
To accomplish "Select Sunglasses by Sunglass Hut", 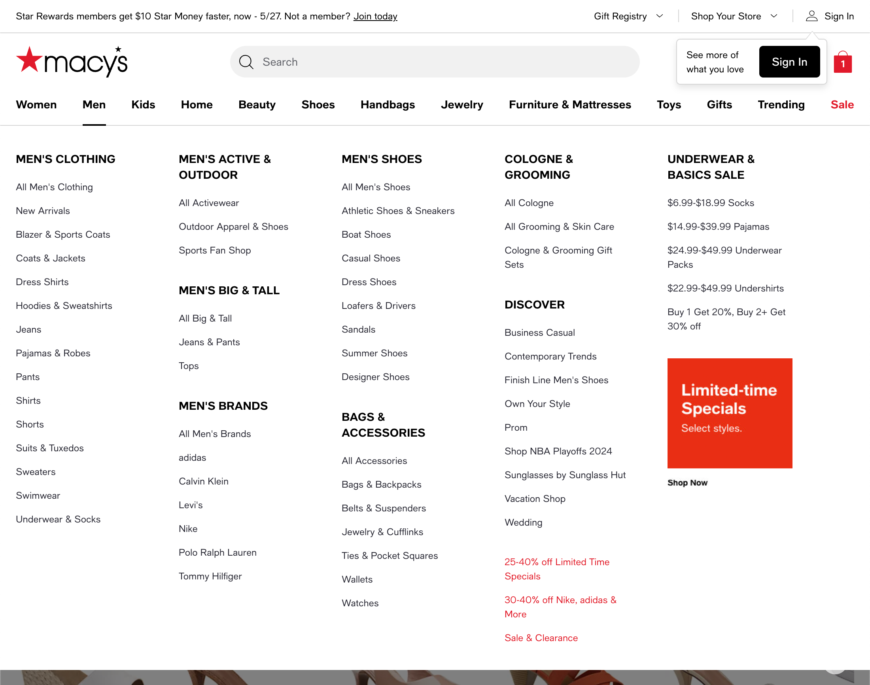I will click(565, 475).
